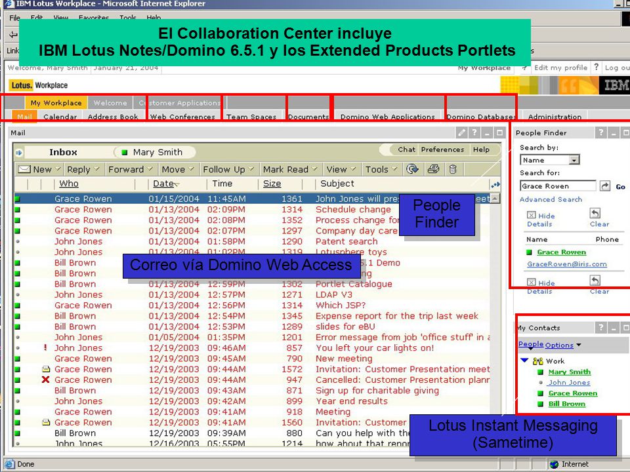The image size is (630, 472).
Task: Open the Administration tab
Action: click(555, 117)
